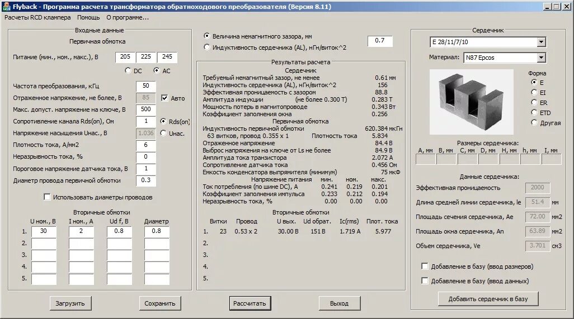Screen dimensions: 574x319
Task: Click the Загрузить button
Action: click(x=70, y=303)
